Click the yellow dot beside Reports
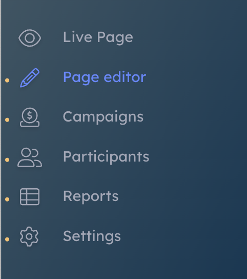Screen dimensions: 247x279 (x=7, y=200)
